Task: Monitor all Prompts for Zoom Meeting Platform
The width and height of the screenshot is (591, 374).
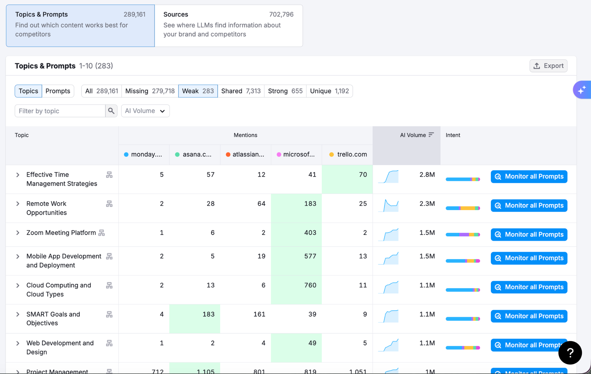Action: tap(529, 234)
